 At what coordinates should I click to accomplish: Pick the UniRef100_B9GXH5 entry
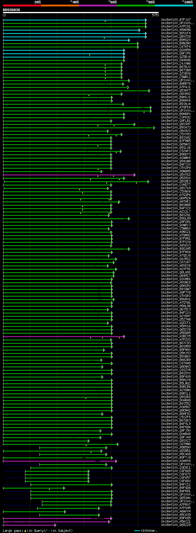click(x=176, y=249)
